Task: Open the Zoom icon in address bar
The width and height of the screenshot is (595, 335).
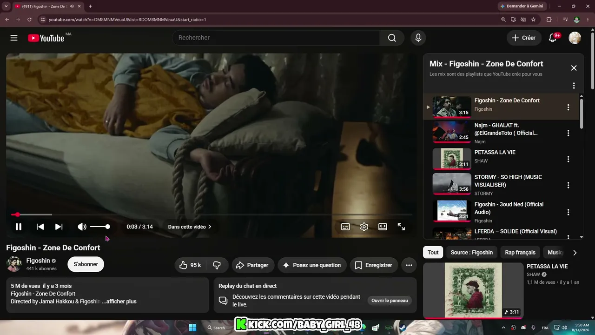Action: coord(503,20)
